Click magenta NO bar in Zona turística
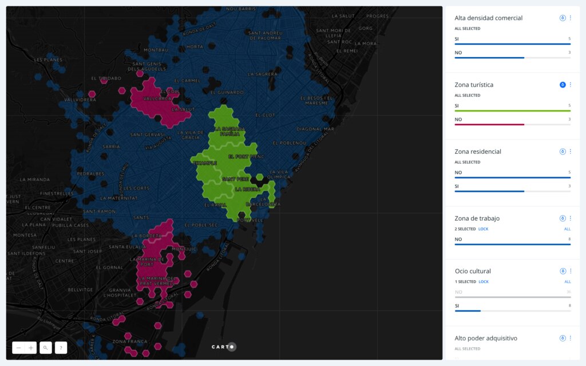 pos(489,125)
